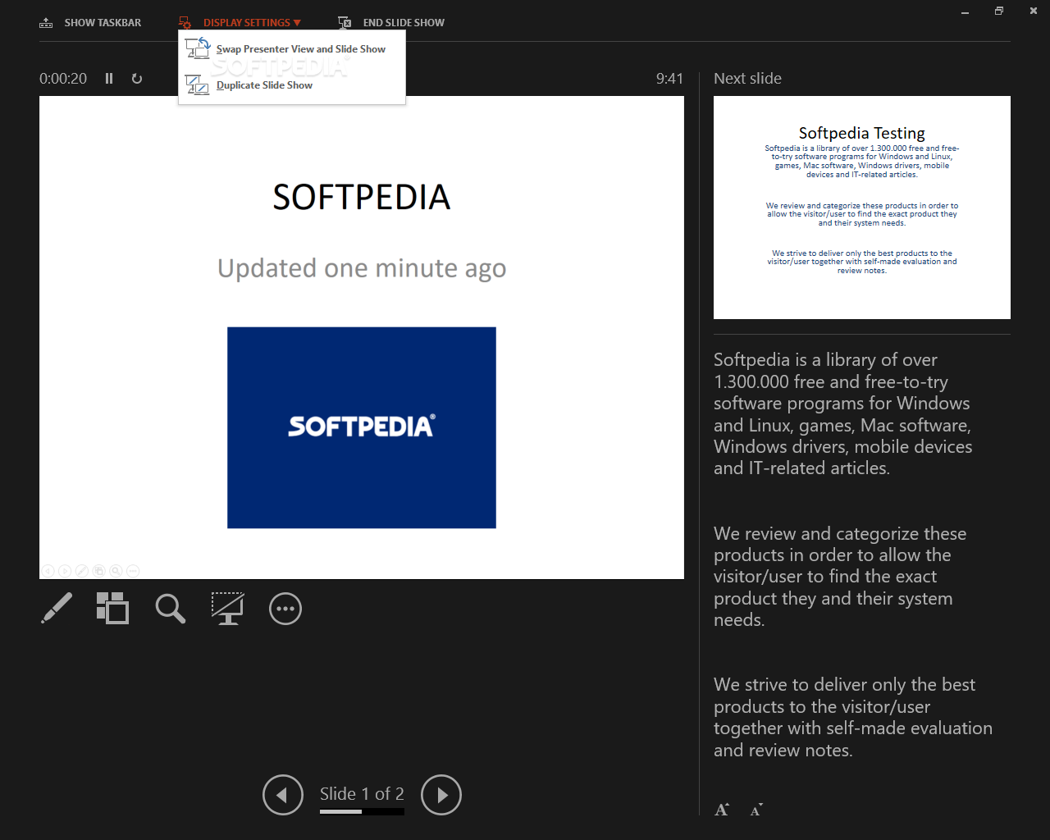Click the Show Taskbar button
Image resolution: width=1050 pixels, height=840 pixels.
pyautogui.click(x=90, y=23)
